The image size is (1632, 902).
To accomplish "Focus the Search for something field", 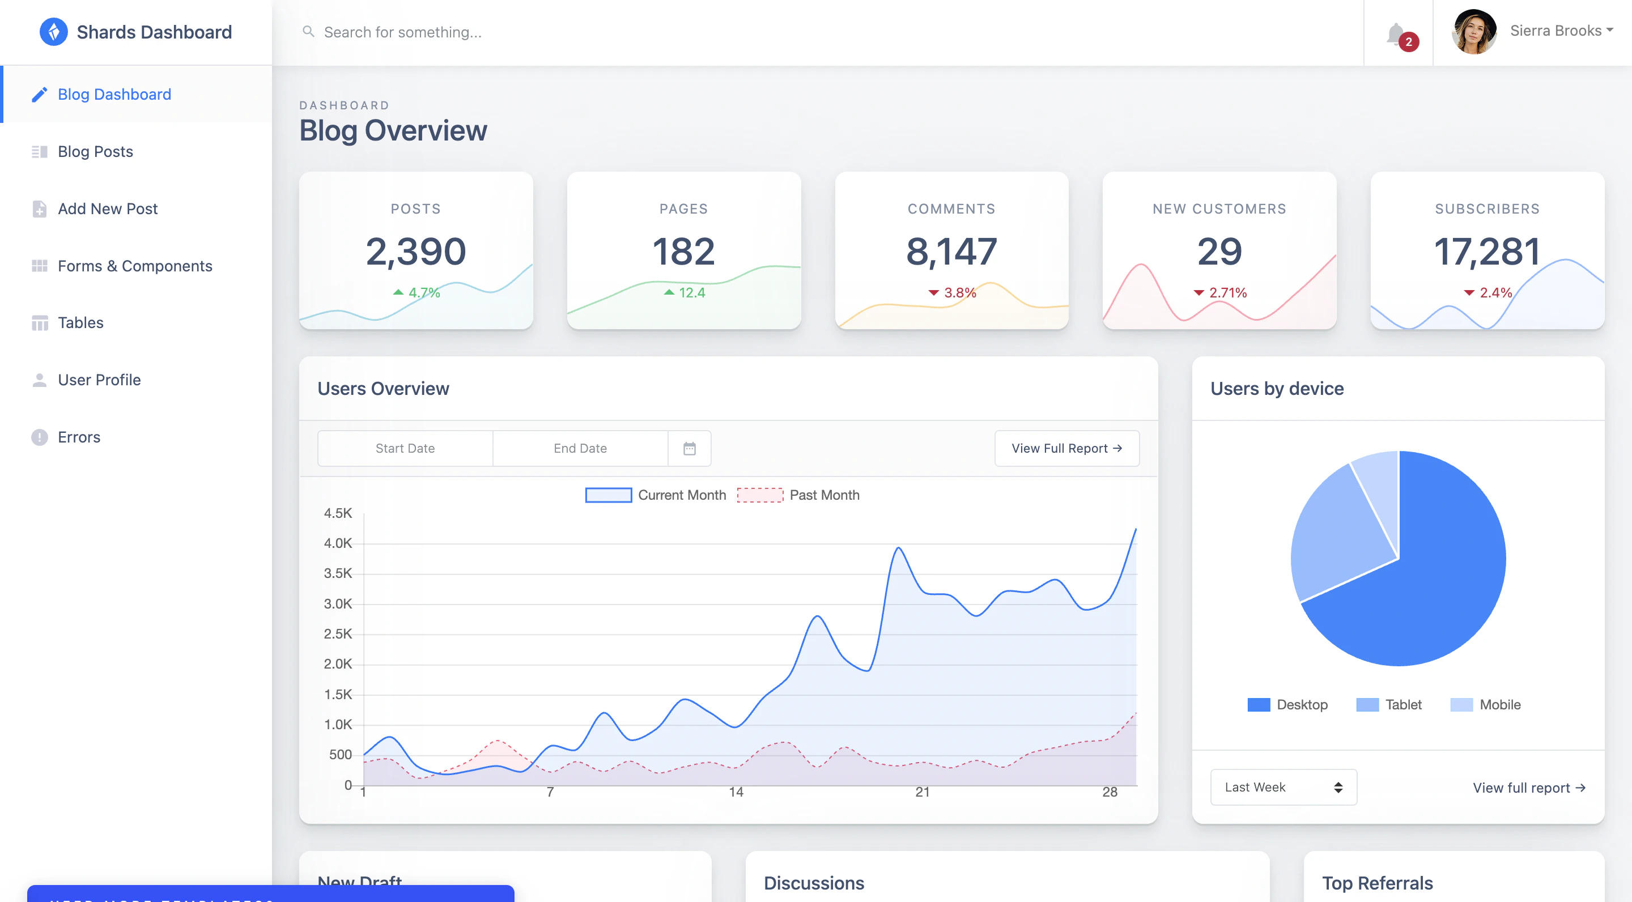I will (x=823, y=32).
